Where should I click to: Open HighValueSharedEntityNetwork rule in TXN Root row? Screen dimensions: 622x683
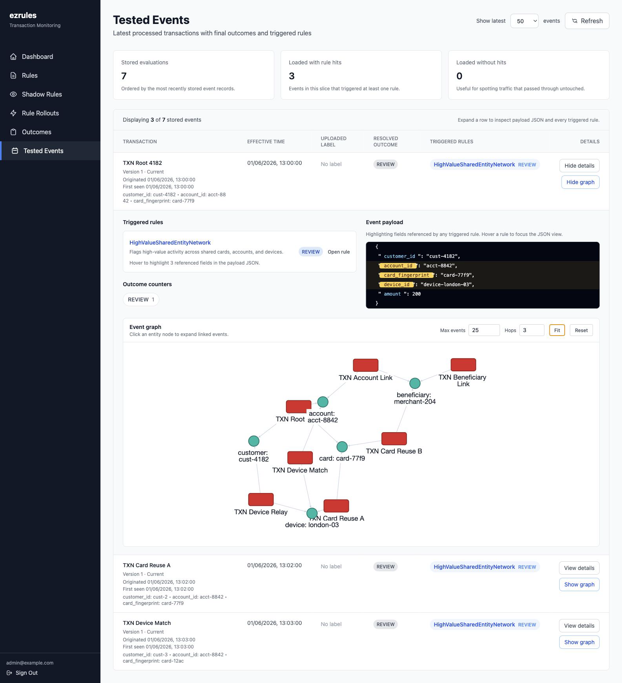[x=474, y=164]
